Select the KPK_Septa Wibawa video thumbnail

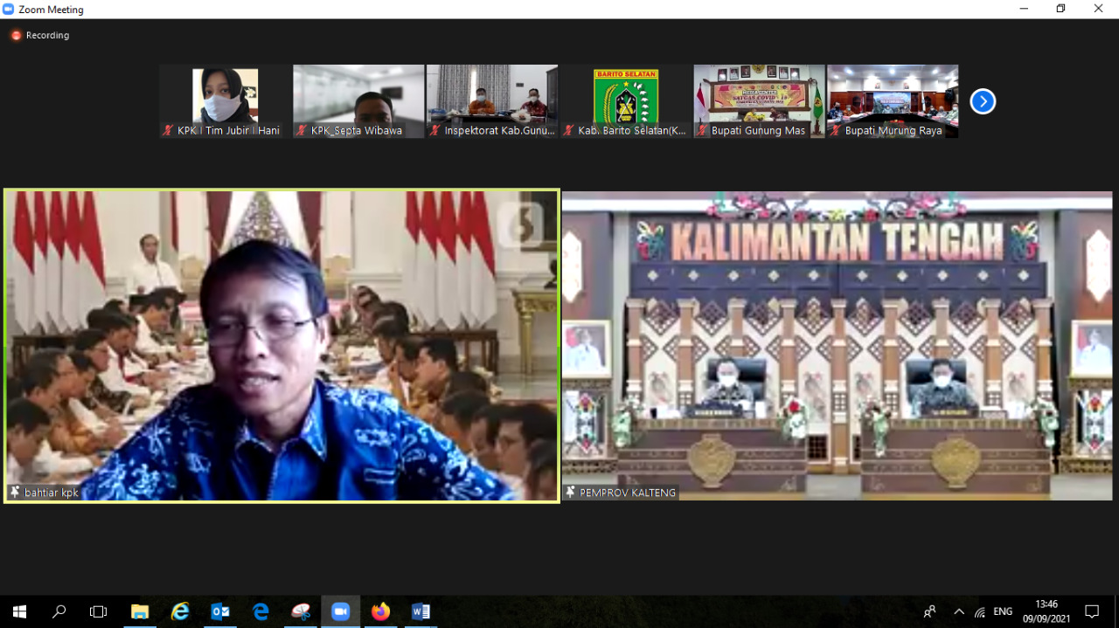358,100
